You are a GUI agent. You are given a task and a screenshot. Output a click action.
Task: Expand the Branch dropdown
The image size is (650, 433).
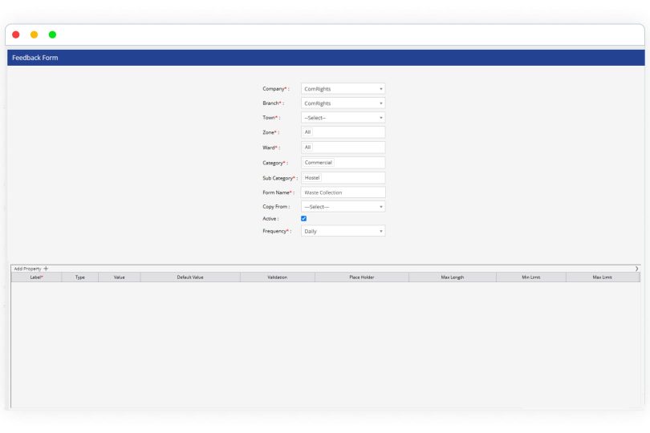tap(343, 103)
